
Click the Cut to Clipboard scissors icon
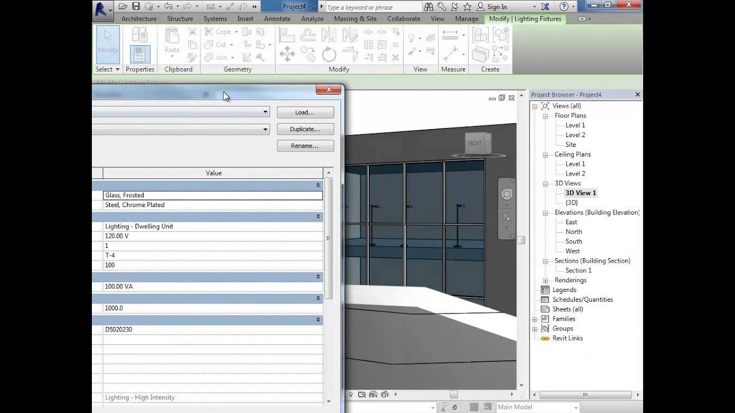[192, 32]
